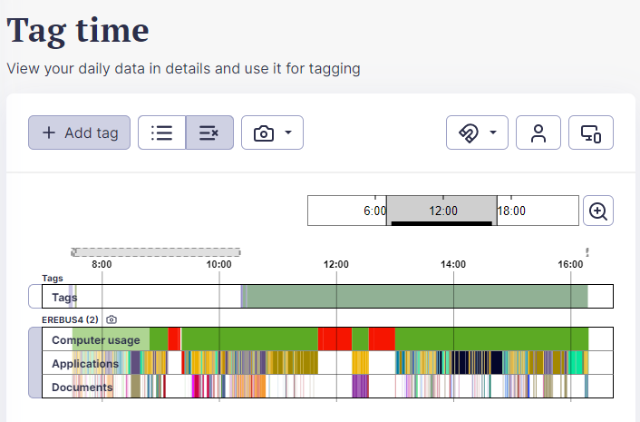Click the computer devices icon

pos(591,132)
